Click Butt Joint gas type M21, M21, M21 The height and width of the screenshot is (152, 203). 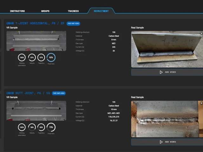114,113
